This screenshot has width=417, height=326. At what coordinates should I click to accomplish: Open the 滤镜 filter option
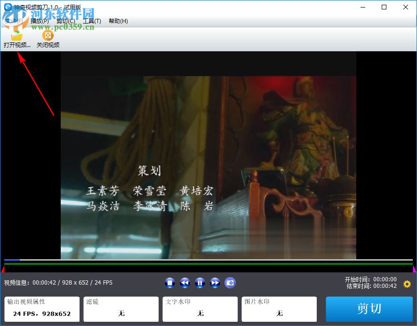click(x=121, y=309)
